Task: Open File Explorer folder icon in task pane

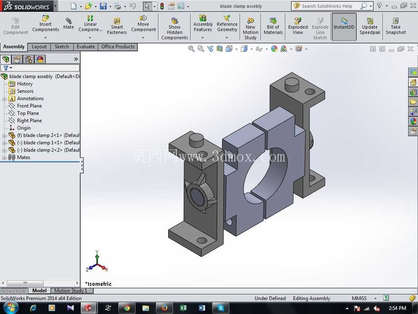Action: coord(413,102)
